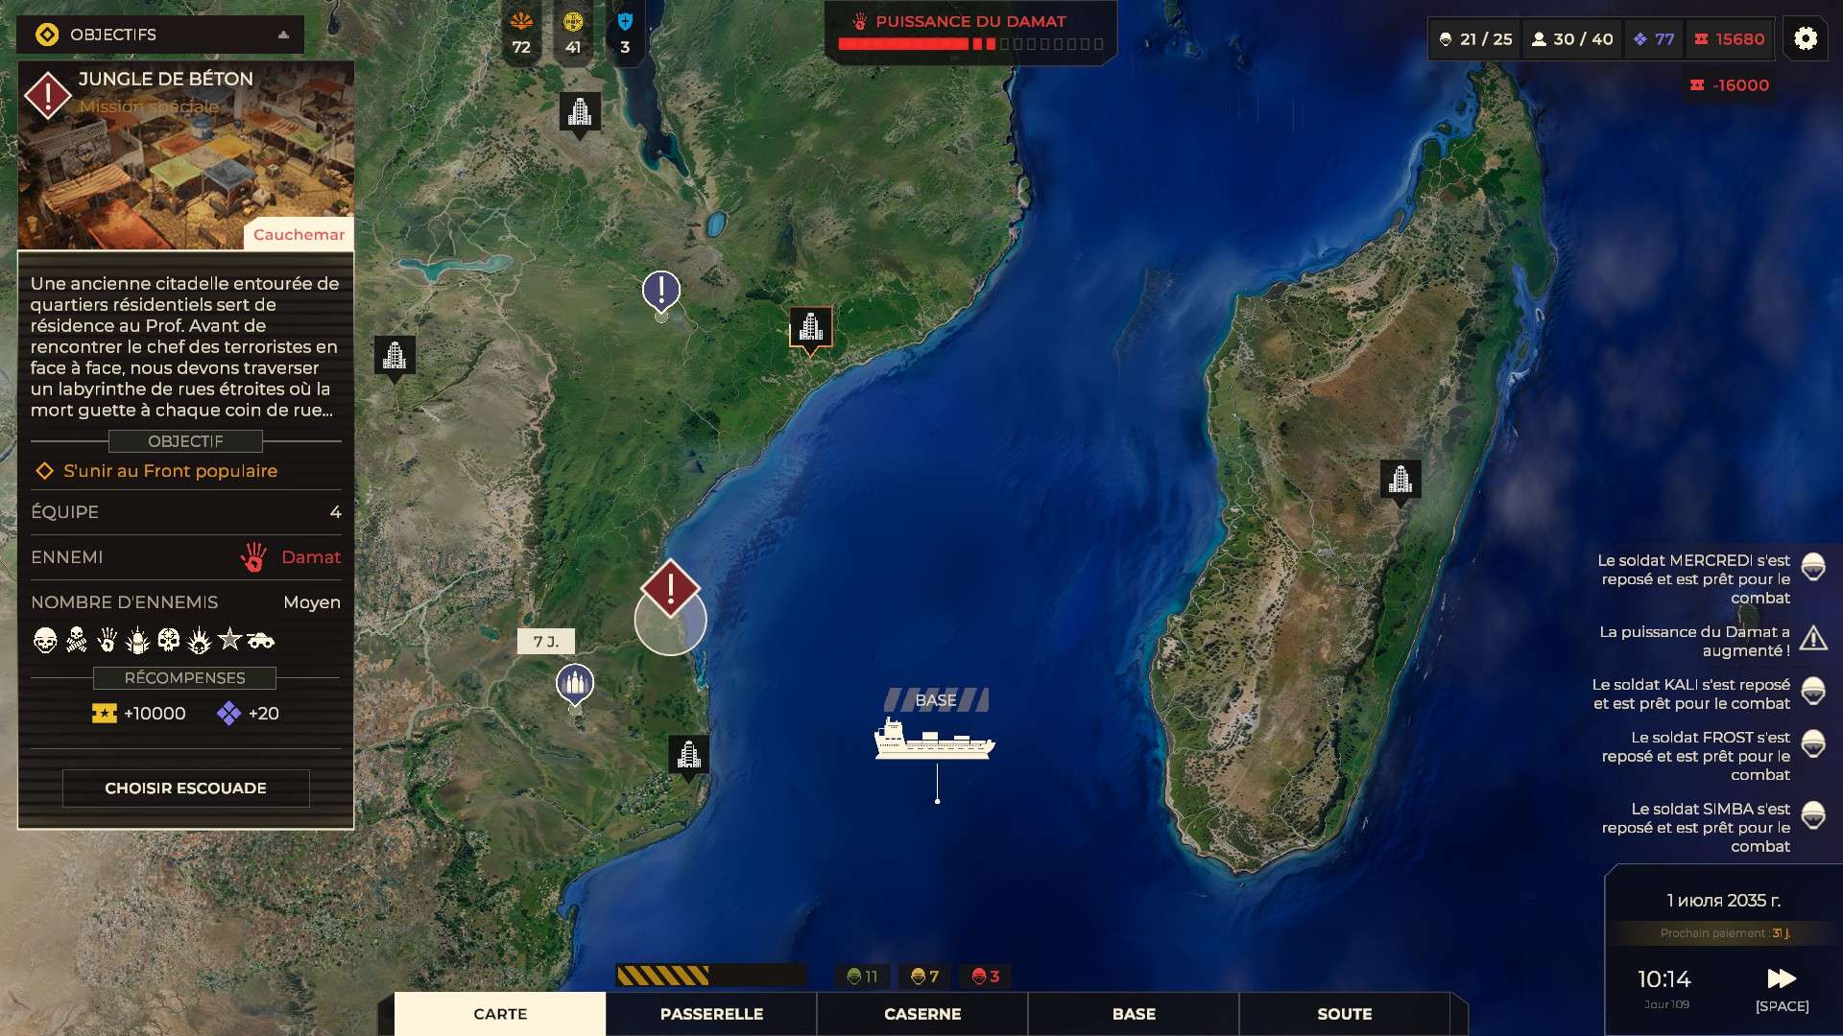Click the Jungle de Béton mission thumbnail
Screen dimensions: 1843x1036
point(186,155)
